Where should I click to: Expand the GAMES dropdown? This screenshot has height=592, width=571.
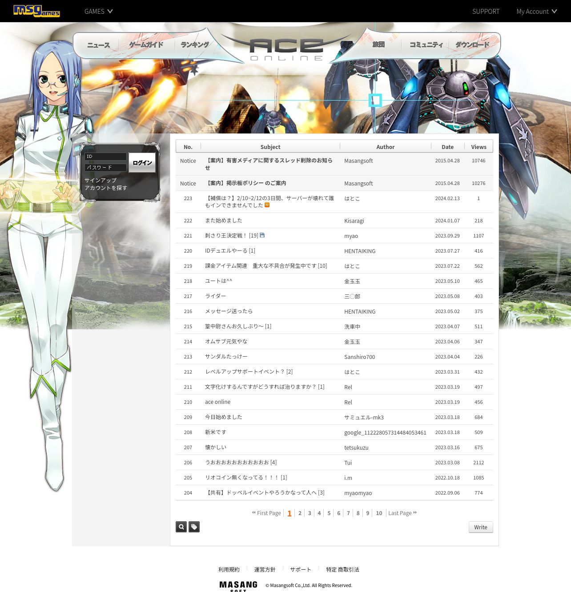coord(98,11)
